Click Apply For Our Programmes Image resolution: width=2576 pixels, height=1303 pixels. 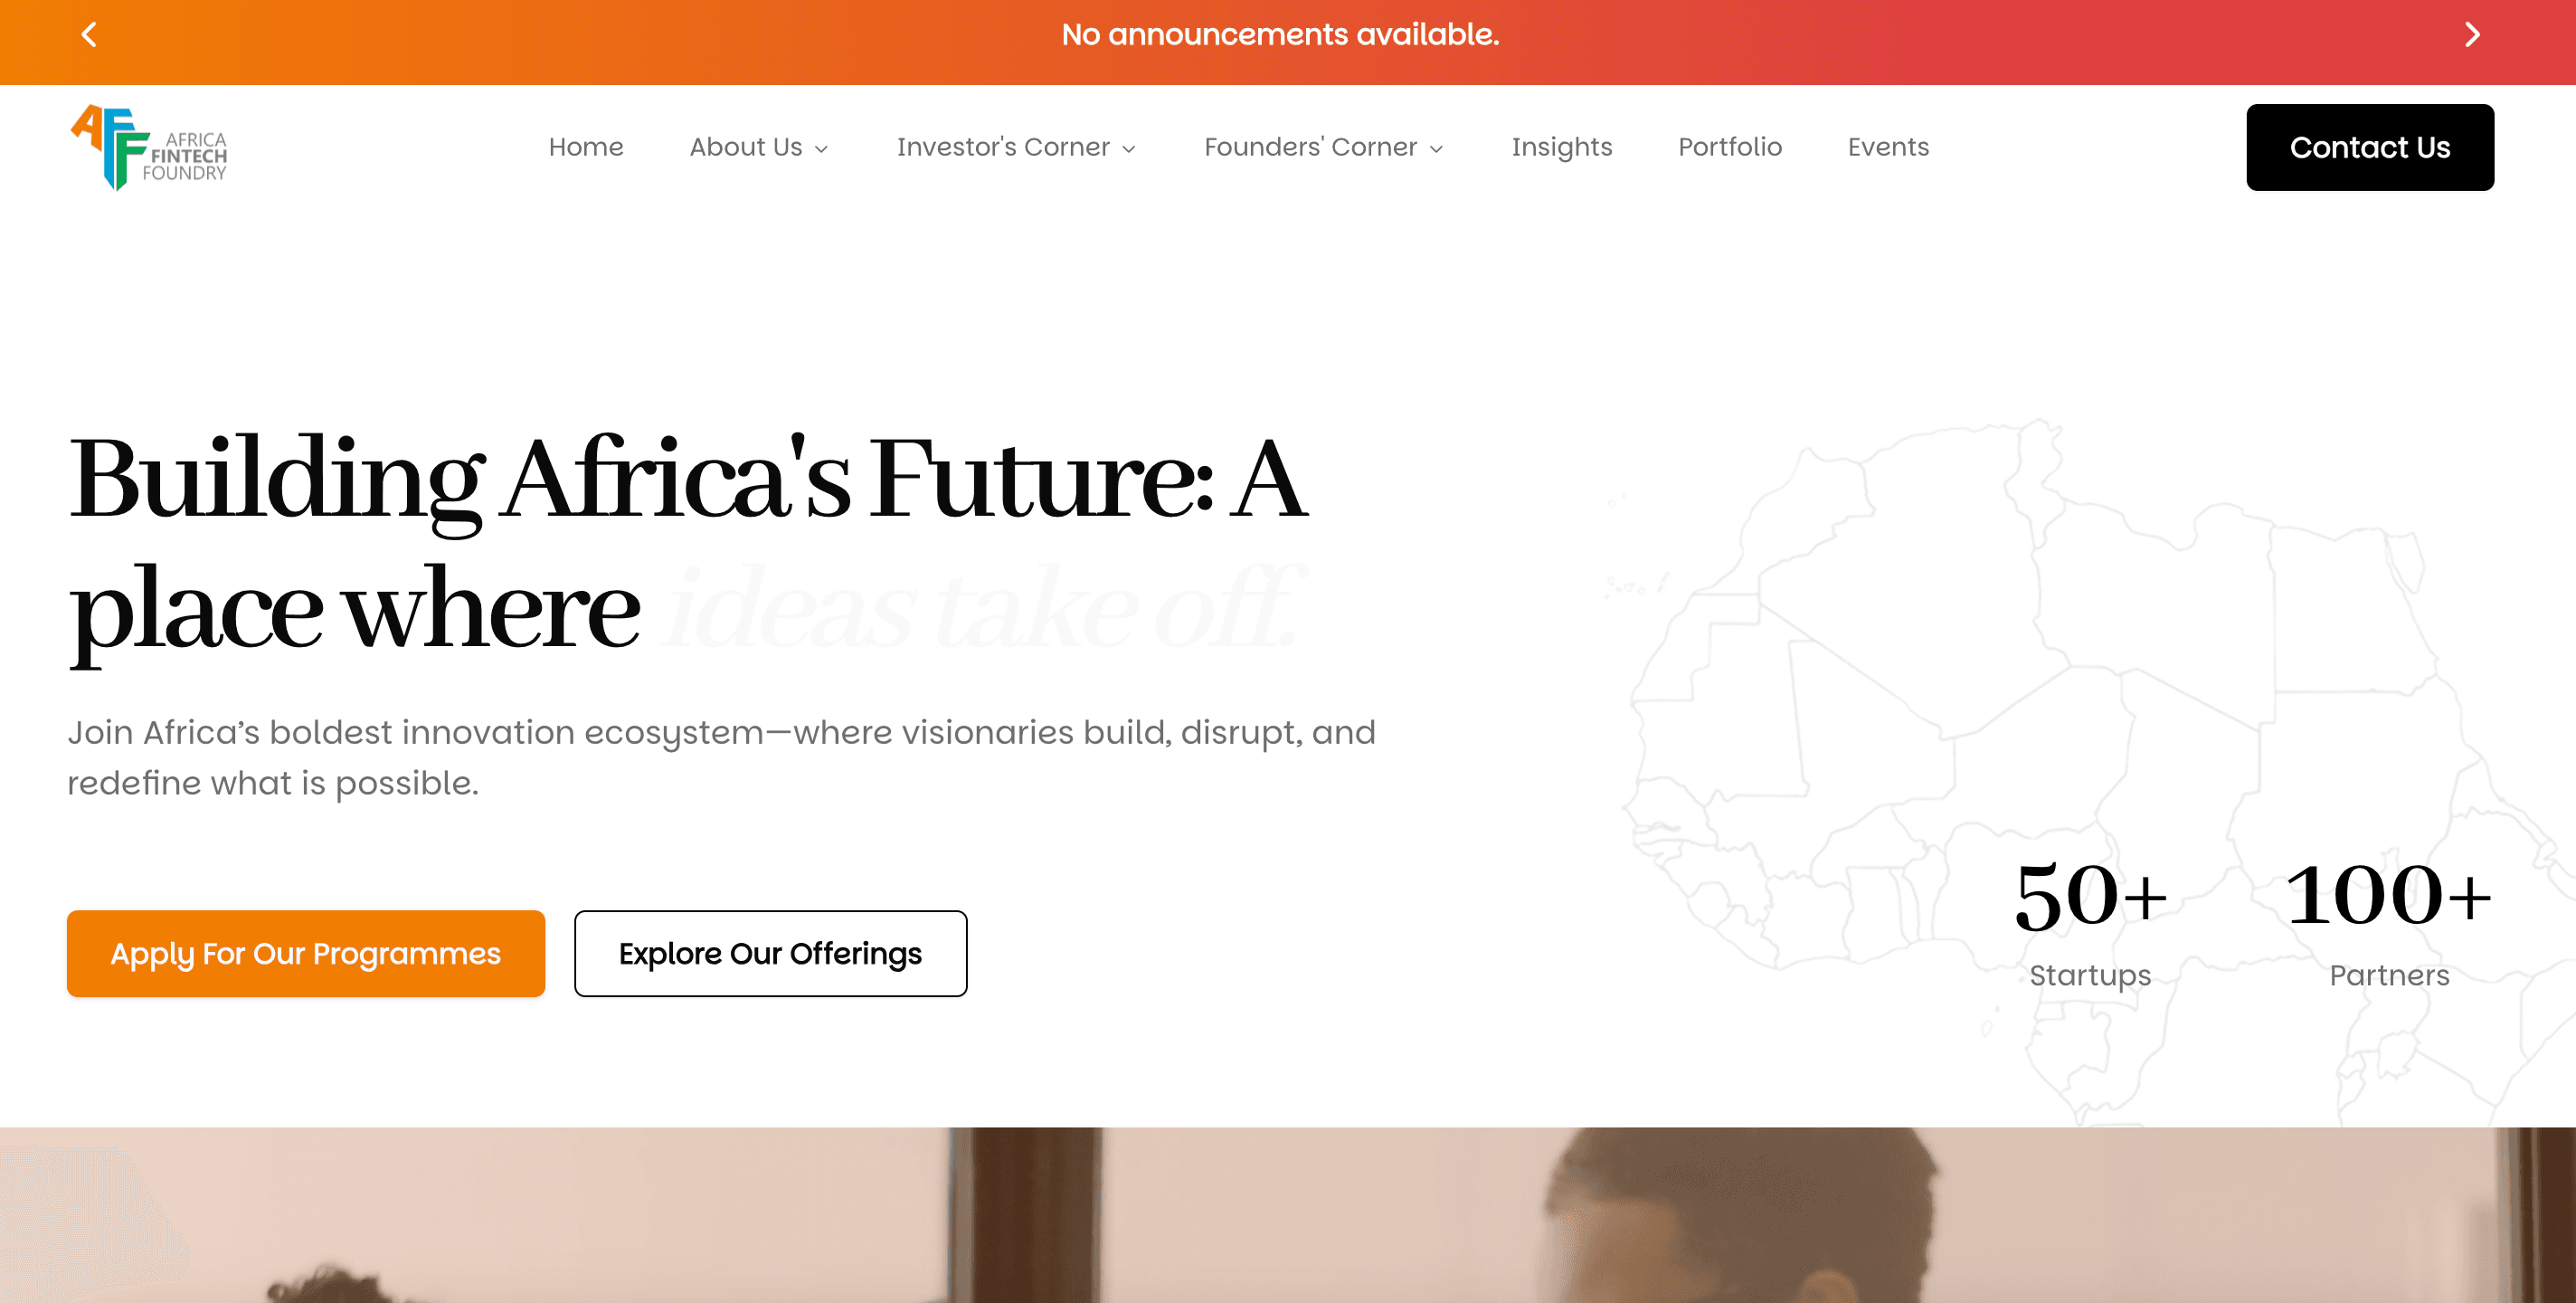click(x=305, y=953)
